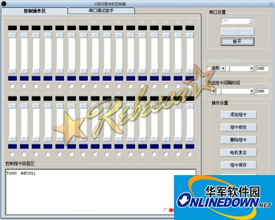Click up arrow of channel 16 slider
The width and height of the screenshot is (275, 220).
point(190,35)
